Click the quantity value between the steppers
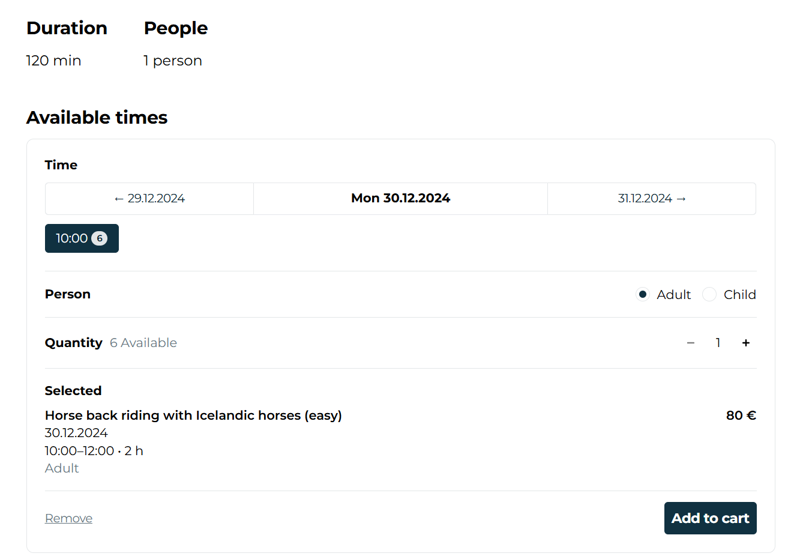 (x=718, y=343)
